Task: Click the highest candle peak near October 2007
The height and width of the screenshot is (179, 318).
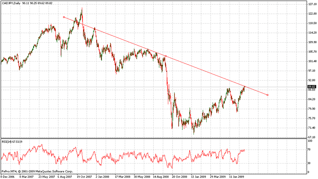Action: click(81, 9)
